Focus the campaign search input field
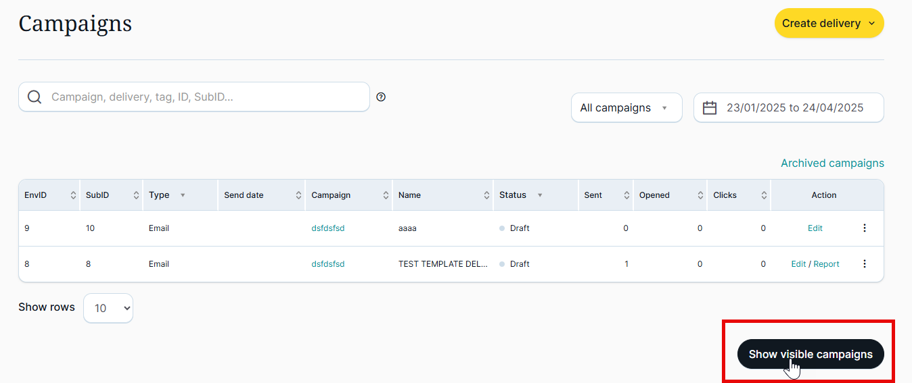Image resolution: width=912 pixels, height=383 pixels. point(203,97)
